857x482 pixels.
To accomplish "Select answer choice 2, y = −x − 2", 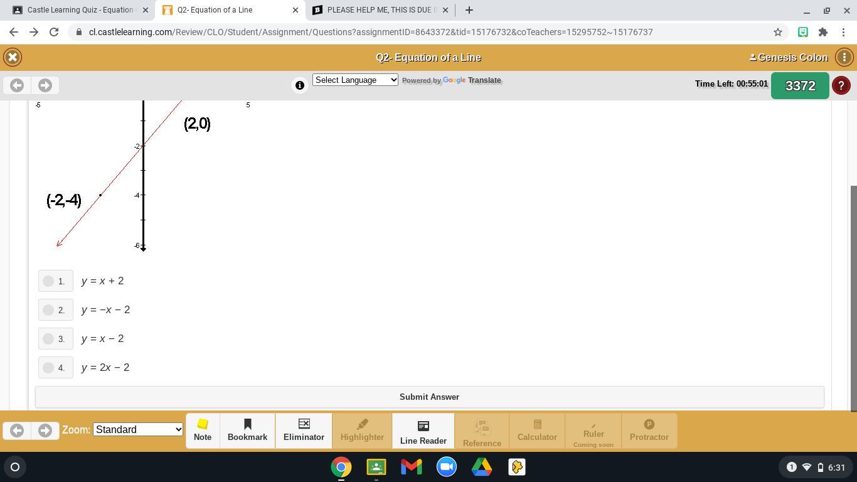I will click(48, 309).
